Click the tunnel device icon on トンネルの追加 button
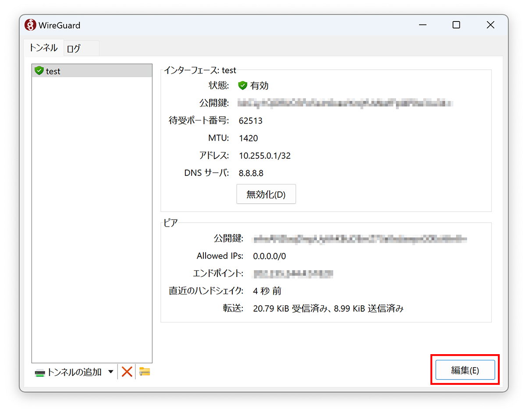The width and height of the screenshot is (526, 412). pos(40,372)
